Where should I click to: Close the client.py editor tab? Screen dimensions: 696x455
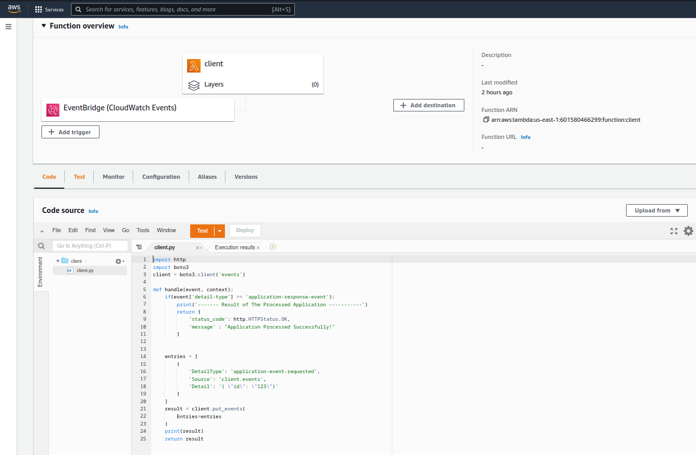(x=197, y=248)
